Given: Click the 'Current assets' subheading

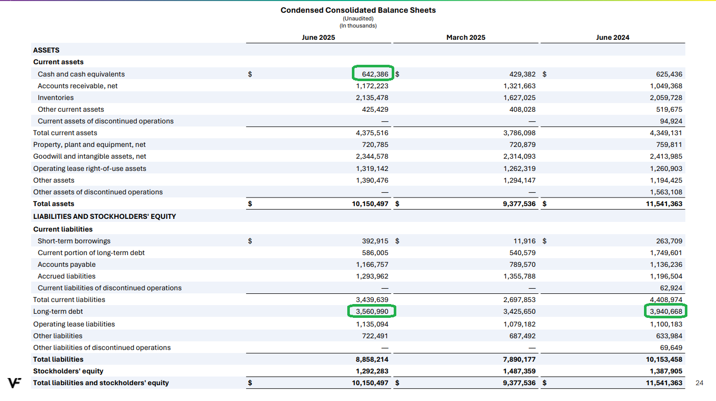Looking at the screenshot, I should (58, 62).
